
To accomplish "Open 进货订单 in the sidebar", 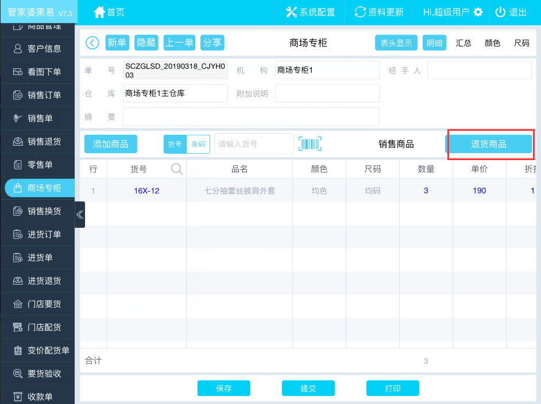I will [37, 234].
